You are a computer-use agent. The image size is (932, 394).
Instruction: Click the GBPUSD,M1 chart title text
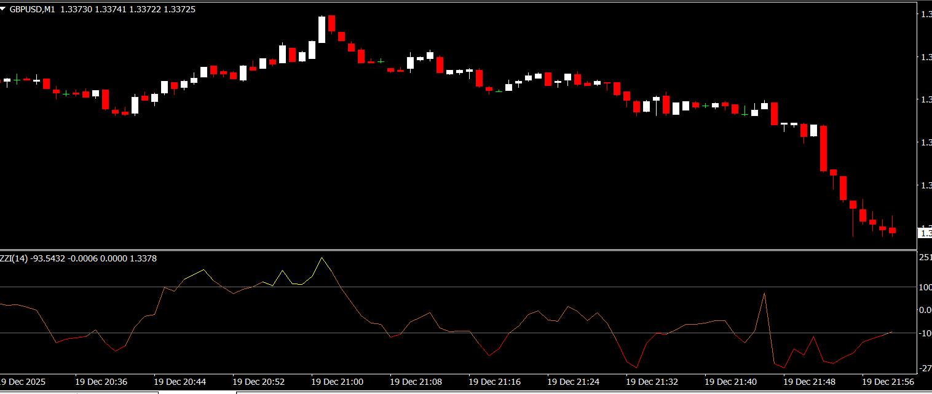click(x=33, y=10)
